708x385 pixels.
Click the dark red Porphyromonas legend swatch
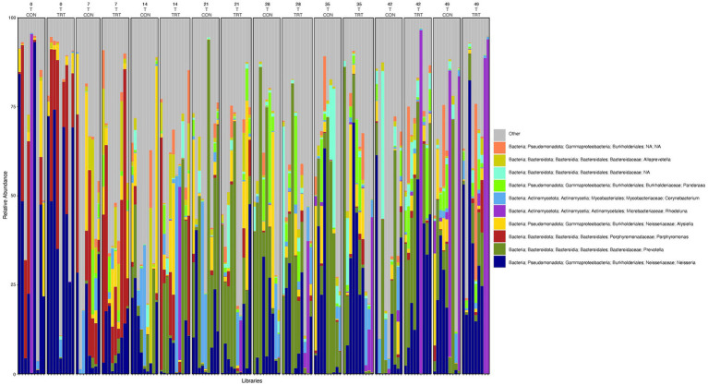click(x=499, y=236)
